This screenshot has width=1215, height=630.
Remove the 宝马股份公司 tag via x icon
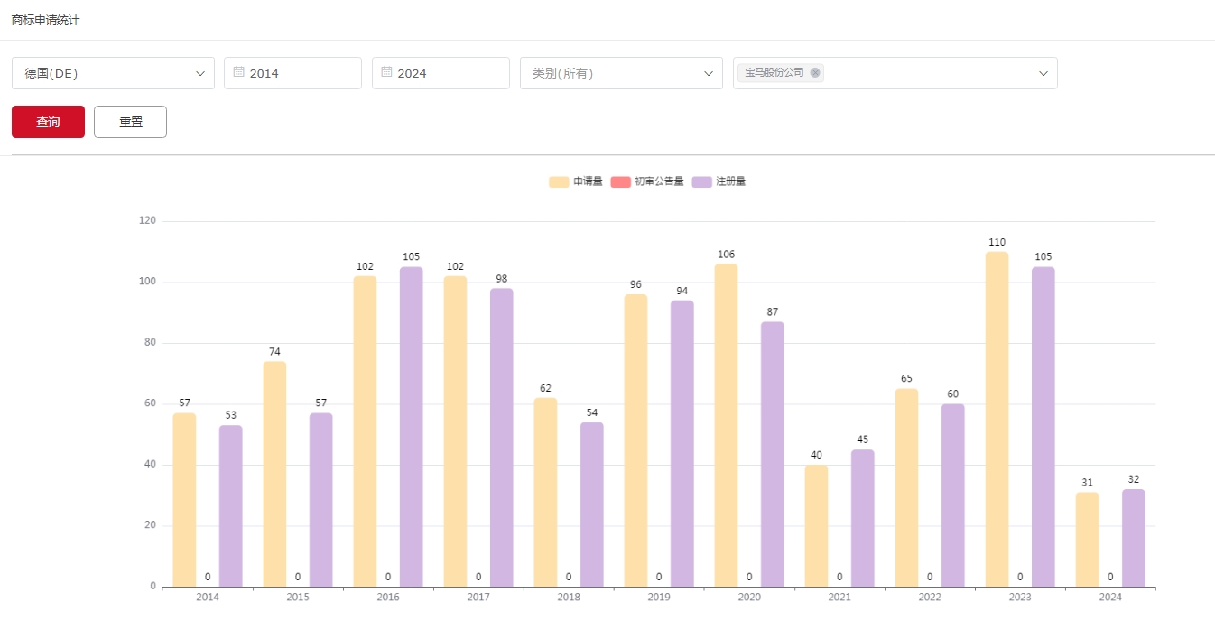coord(815,73)
